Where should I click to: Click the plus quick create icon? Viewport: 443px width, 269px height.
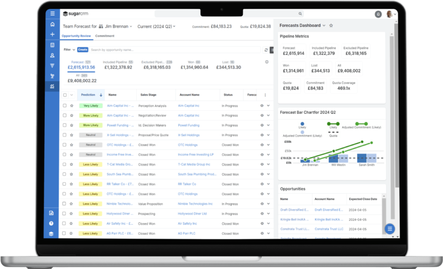52,35
